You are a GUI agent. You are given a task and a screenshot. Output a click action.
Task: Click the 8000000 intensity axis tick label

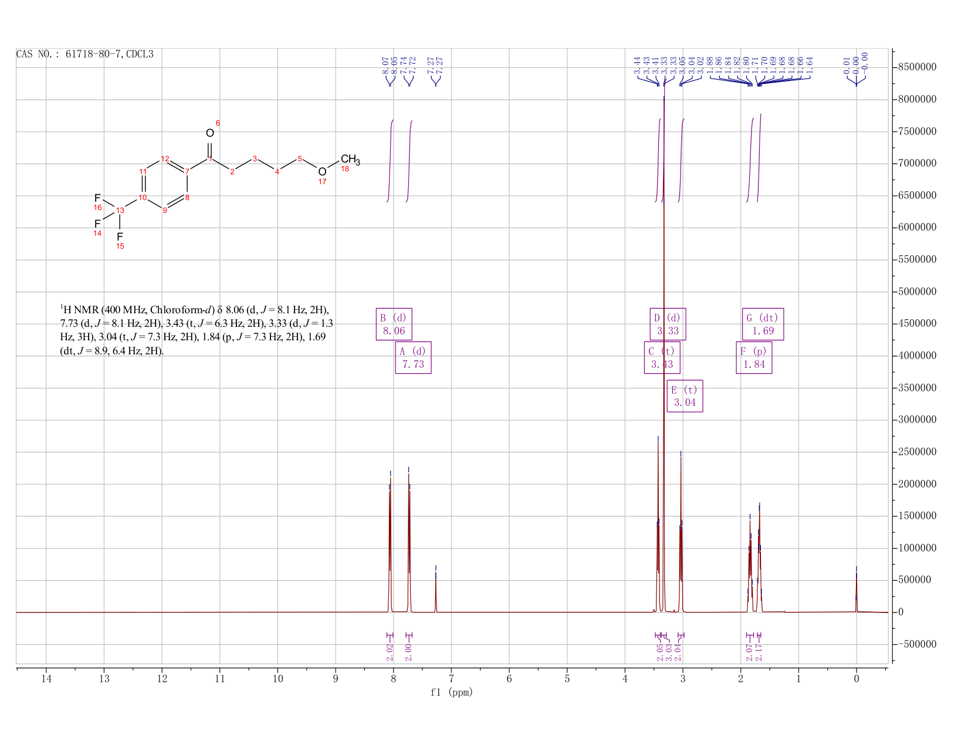916,99
